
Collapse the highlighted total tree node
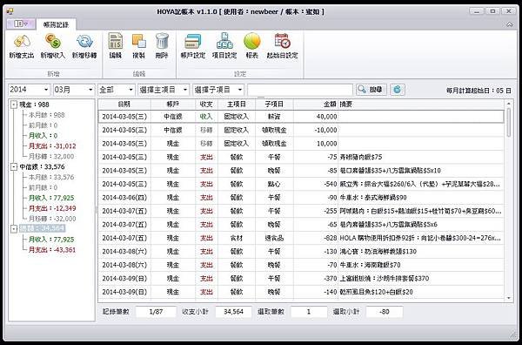pos(14,228)
